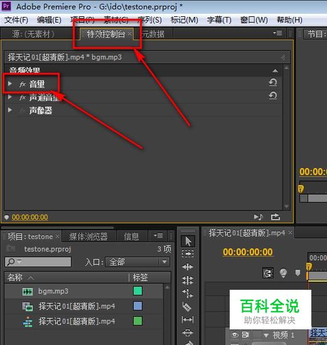The height and width of the screenshot is (345, 327).
Task: Toggle sync lock for 视频 1 track
Action: click(245, 335)
